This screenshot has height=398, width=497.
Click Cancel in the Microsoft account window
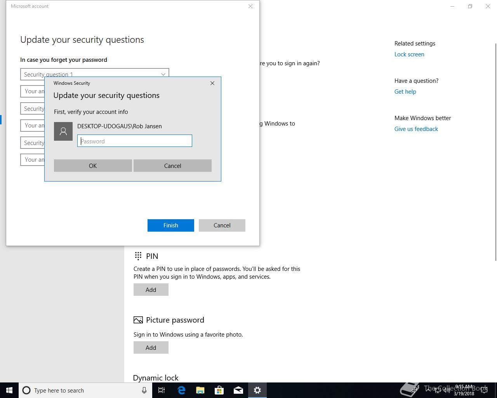[x=222, y=225]
